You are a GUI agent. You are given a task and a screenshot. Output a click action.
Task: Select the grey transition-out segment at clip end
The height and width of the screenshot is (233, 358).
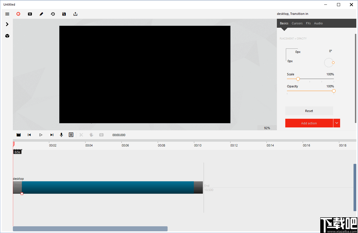198,187
